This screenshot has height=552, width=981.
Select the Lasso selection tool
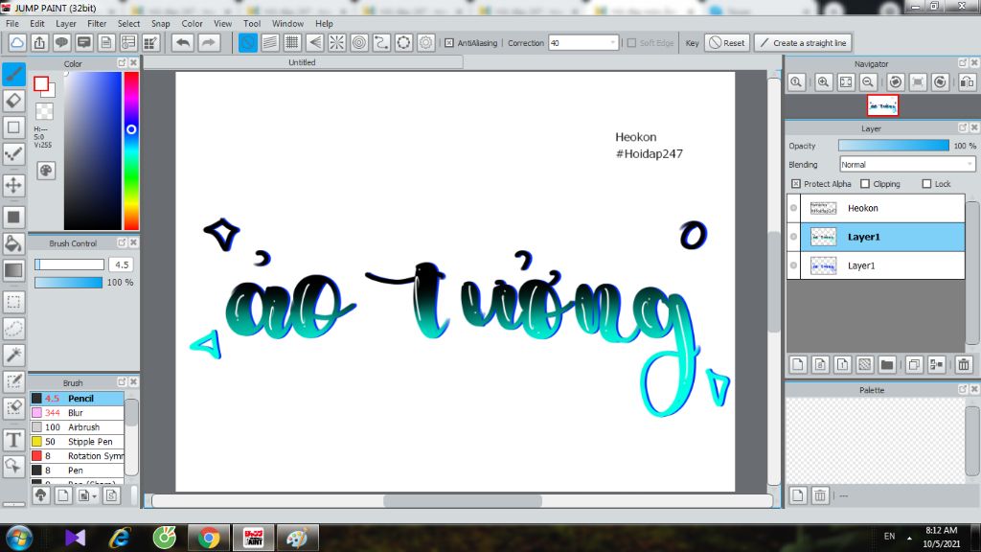pos(13,329)
